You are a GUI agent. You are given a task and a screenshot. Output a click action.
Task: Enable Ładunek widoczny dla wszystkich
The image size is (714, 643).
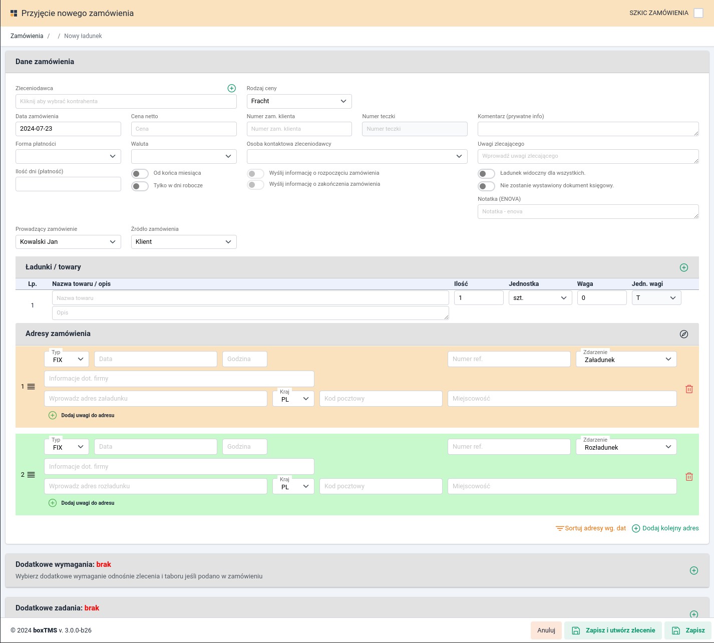click(486, 174)
